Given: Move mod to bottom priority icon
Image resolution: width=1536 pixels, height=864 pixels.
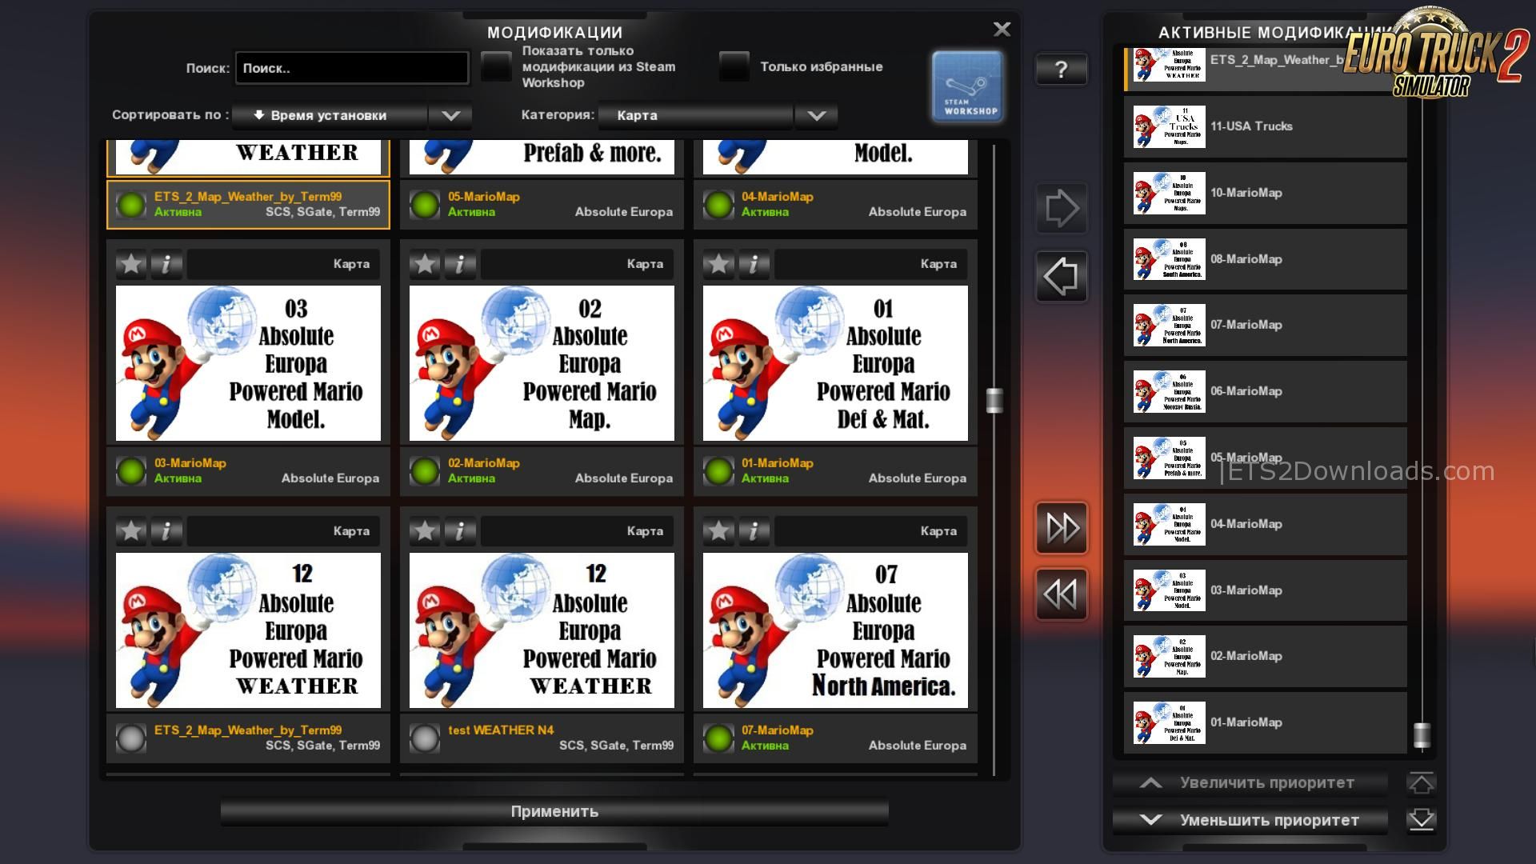Looking at the screenshot, I should [x=1421, y=820].
